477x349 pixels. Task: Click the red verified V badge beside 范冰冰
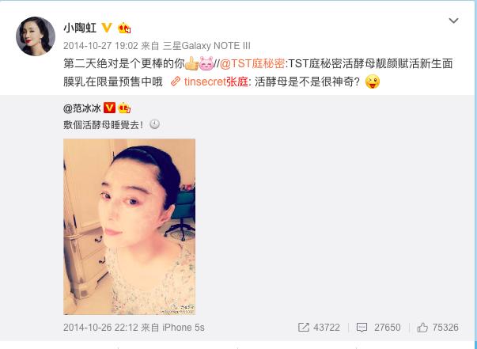pos(109,108)
